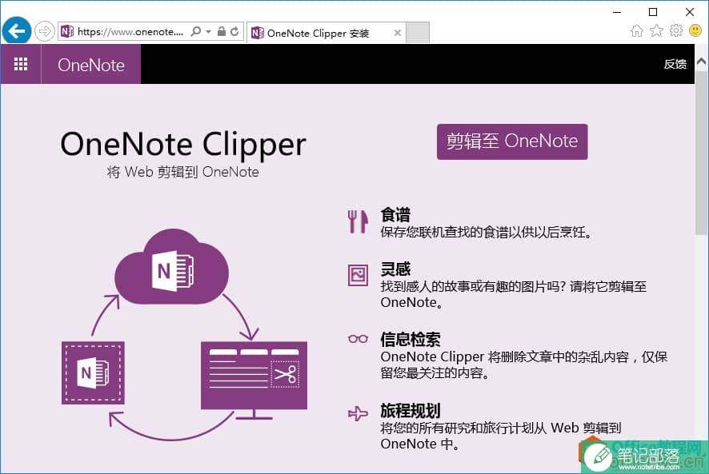Viewport: 709px width, 474px height.
Task: Open a new blank browser tab
Action: coord(418,33)
